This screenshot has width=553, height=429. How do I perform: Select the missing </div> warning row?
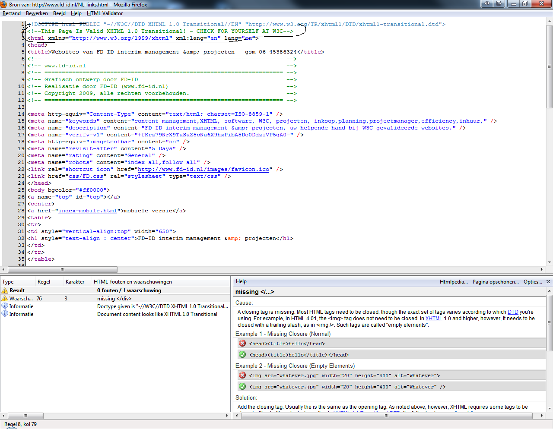(x=115, y=299)
